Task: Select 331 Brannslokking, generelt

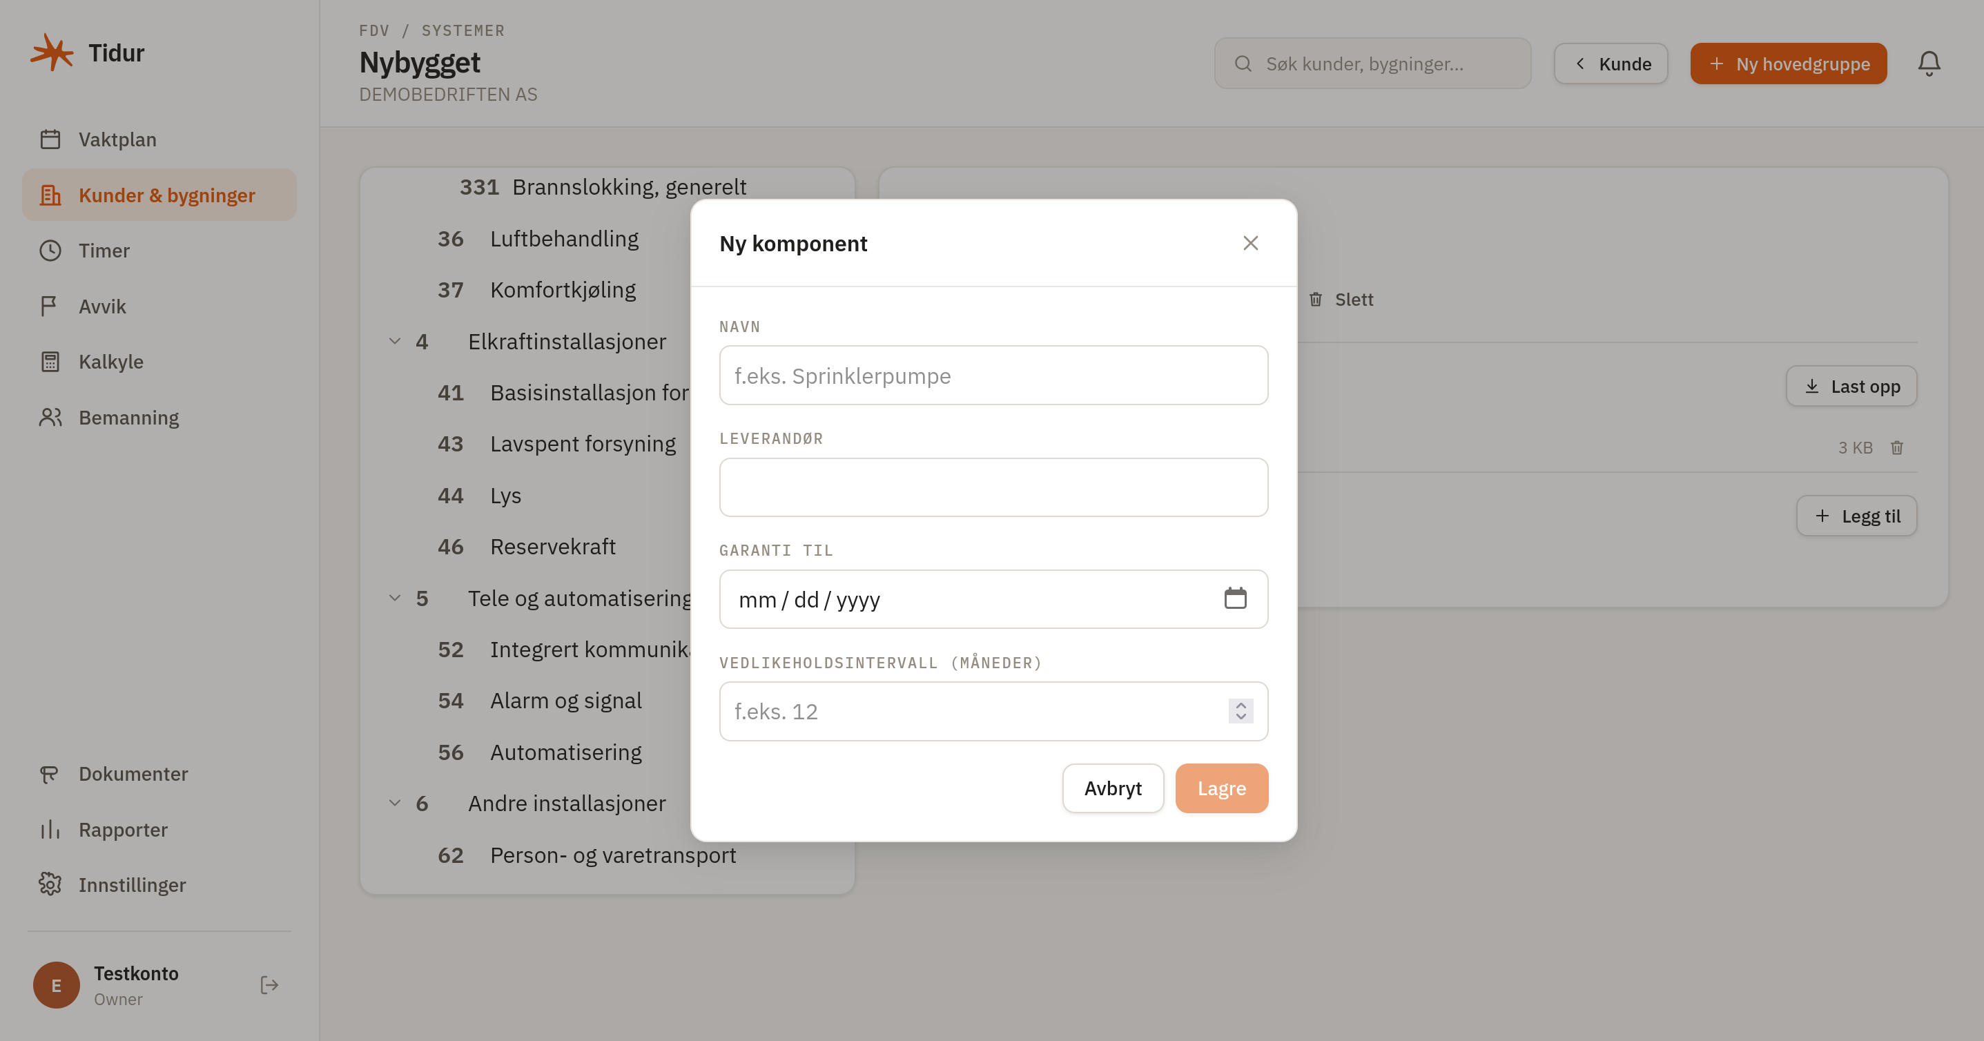Action: pyautogui.click(x=603, y=186)
